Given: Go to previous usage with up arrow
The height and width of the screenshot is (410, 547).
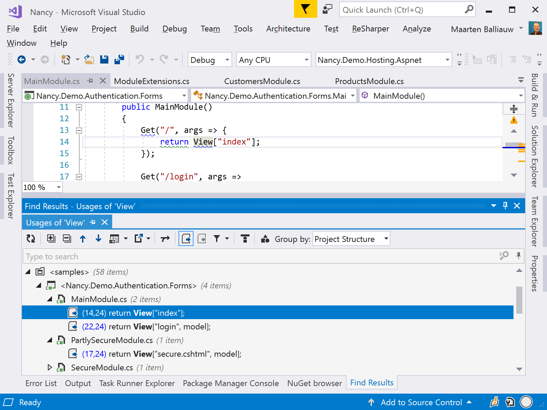Looking at the screenshot, I should (x=83, y=238).
